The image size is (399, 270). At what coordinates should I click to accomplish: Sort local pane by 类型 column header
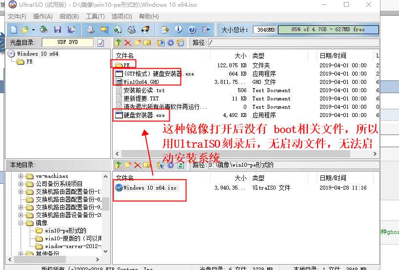pos(259,178)
